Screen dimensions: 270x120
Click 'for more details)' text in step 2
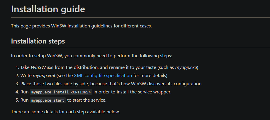pos(150,76)
